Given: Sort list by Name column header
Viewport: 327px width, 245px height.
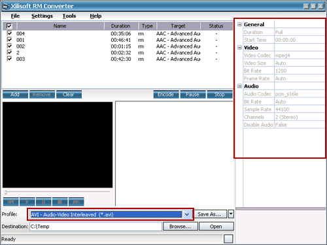Looking at the screenshot, I should (x=60, y=26).
